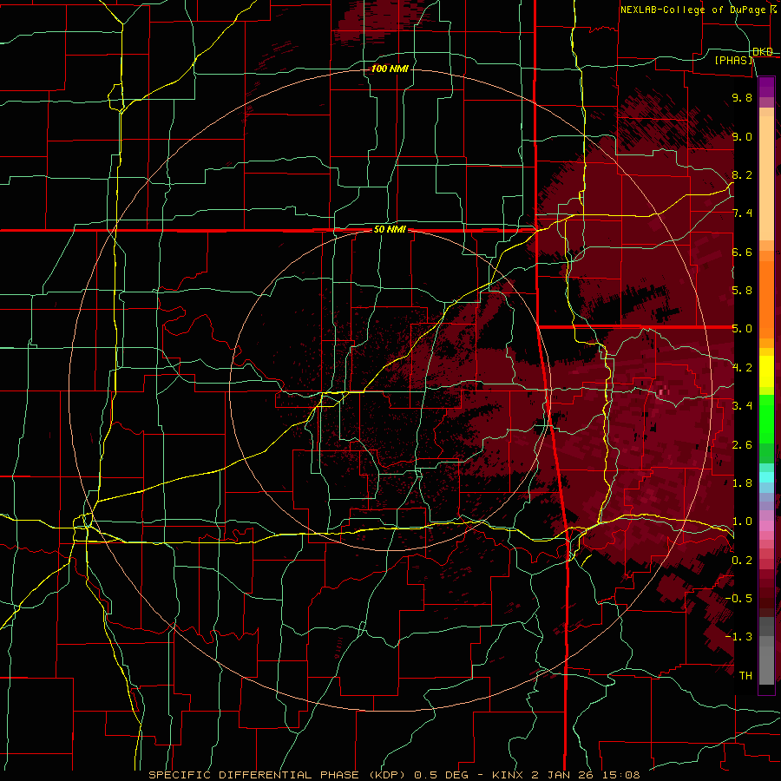Click the 9.8 value on color scale

click(x=742, y=98)
